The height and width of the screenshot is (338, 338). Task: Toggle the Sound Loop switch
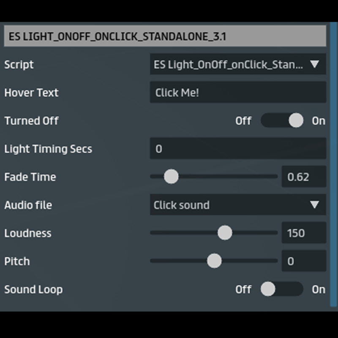282,289
